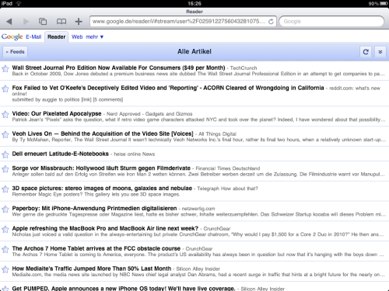
Task: Star the Fox Failed to Vet O'Keefe article
Action: 5,89
